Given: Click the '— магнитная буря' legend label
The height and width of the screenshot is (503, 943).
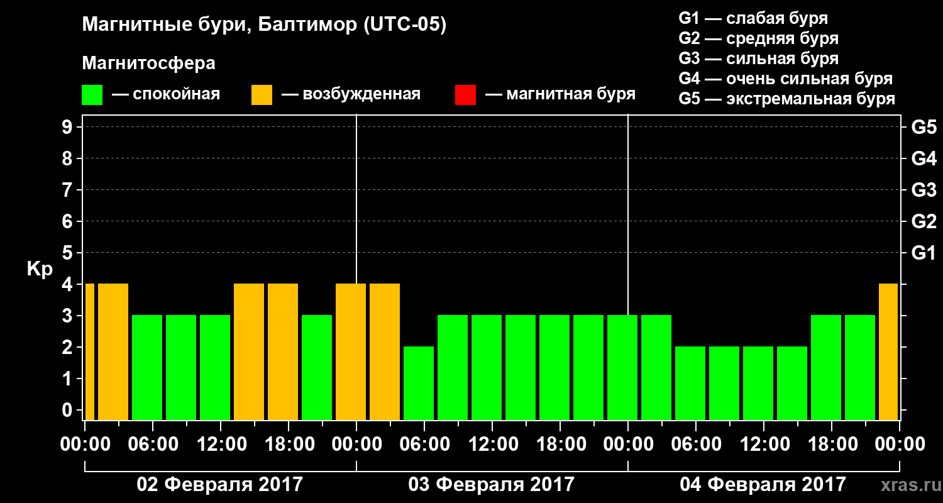Looking at the screenshot, I should click(x=560, y=94).
